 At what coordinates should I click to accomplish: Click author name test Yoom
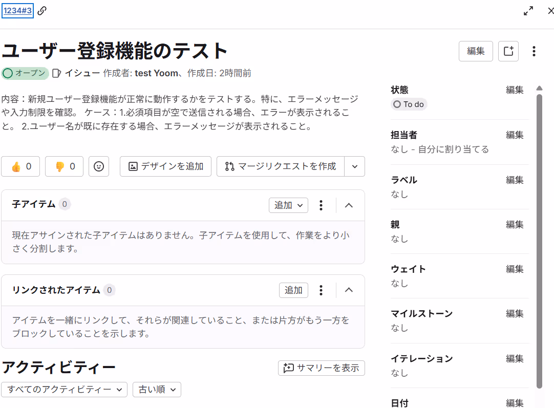pyautogui.click(x=156, y=73)
